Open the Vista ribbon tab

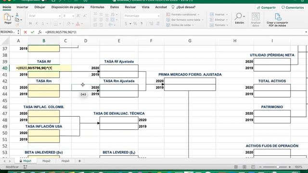[x=145, y=7]
